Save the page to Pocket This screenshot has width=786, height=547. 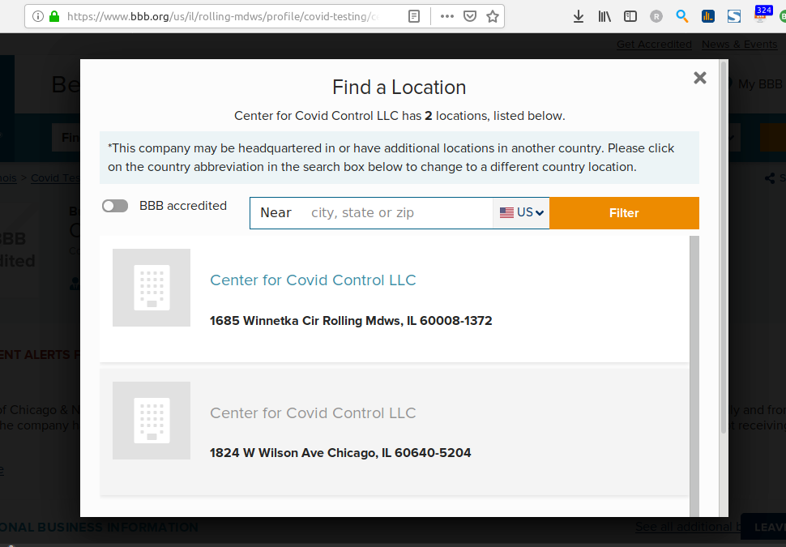pos(470,16)
